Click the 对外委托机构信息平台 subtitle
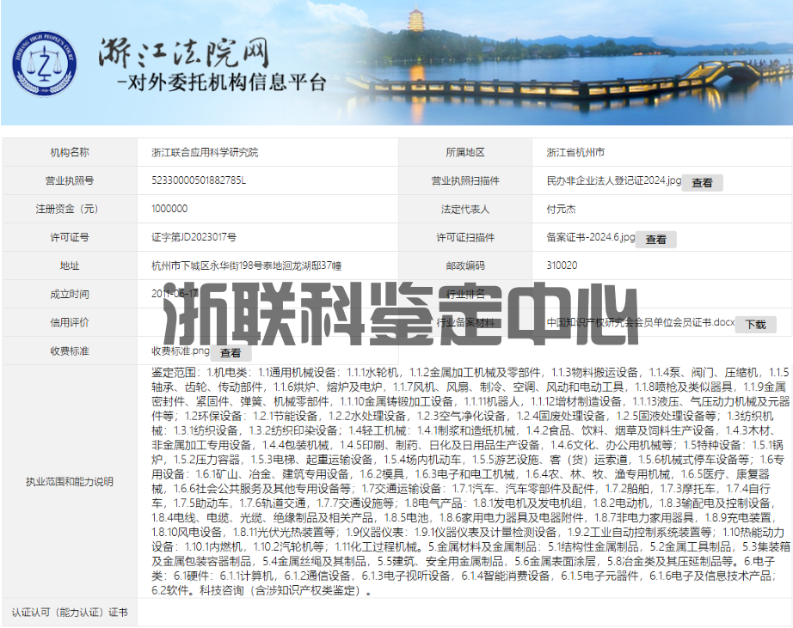 (221, 82)
